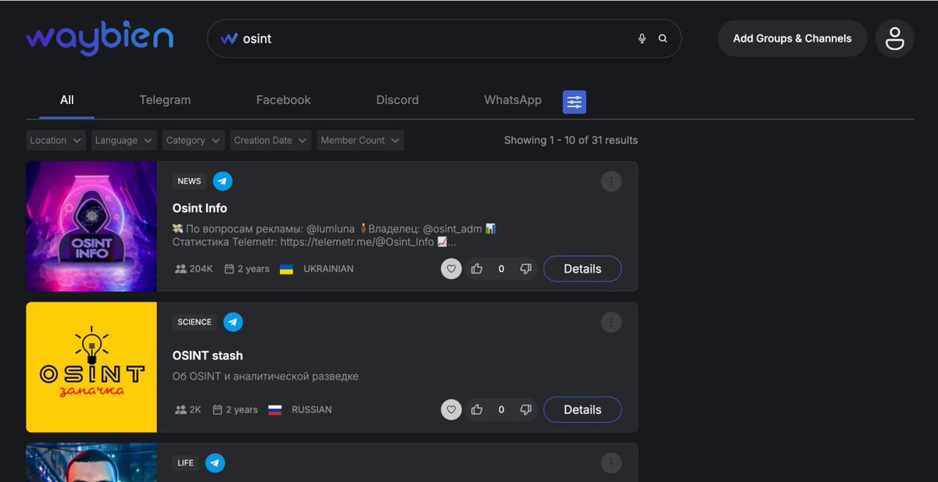Click 'Об OSINT и аналитической разведке' description

pyautogui.click(x=266, y=377)
